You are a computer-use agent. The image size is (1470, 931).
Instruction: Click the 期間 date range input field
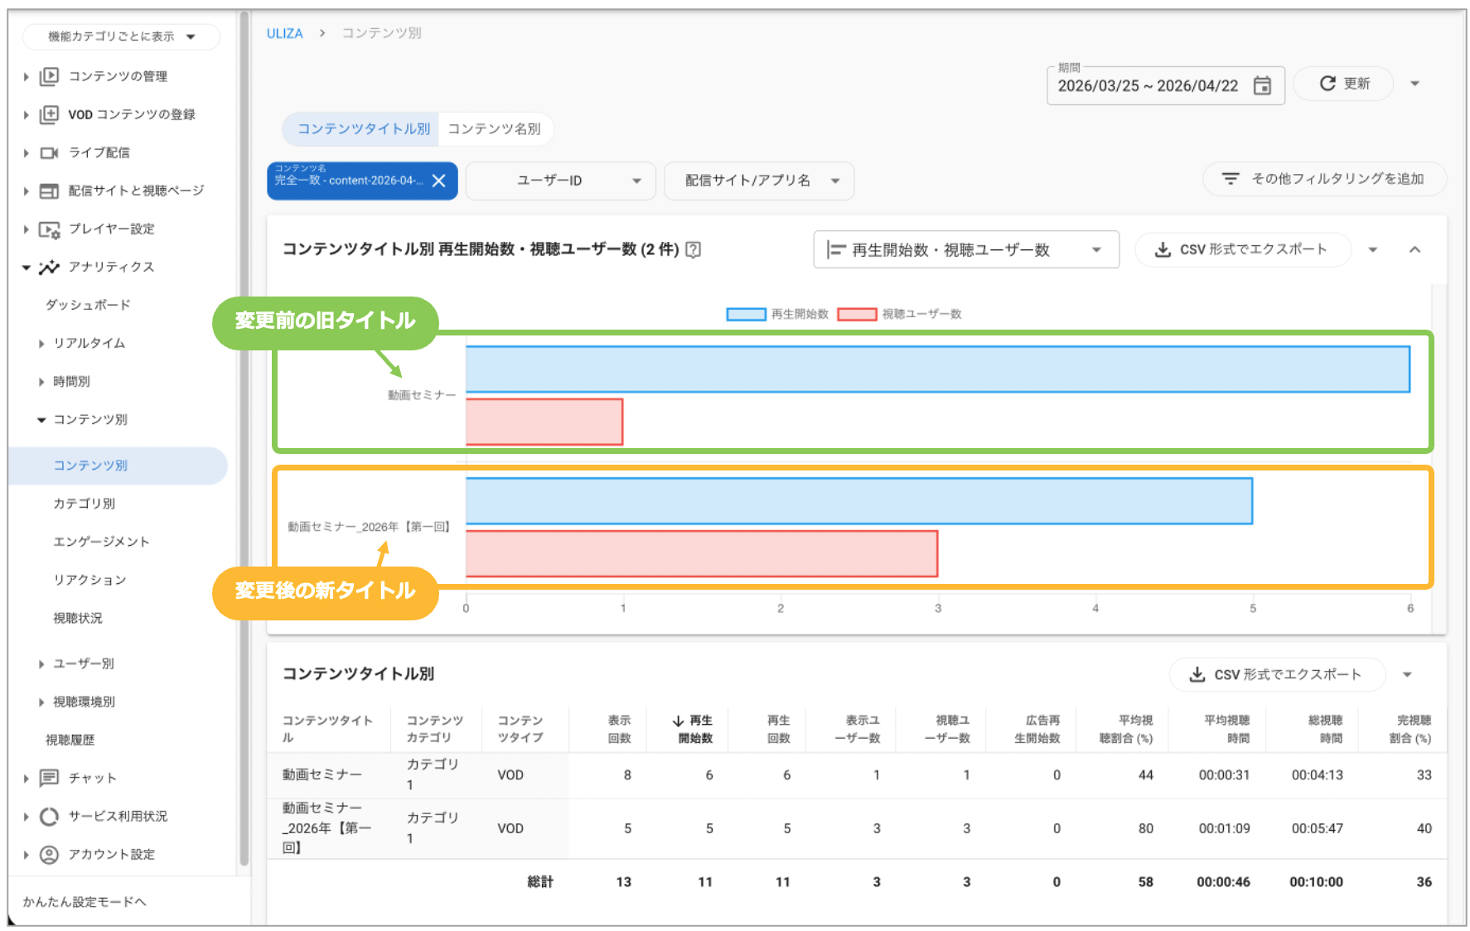point(1166,85)
